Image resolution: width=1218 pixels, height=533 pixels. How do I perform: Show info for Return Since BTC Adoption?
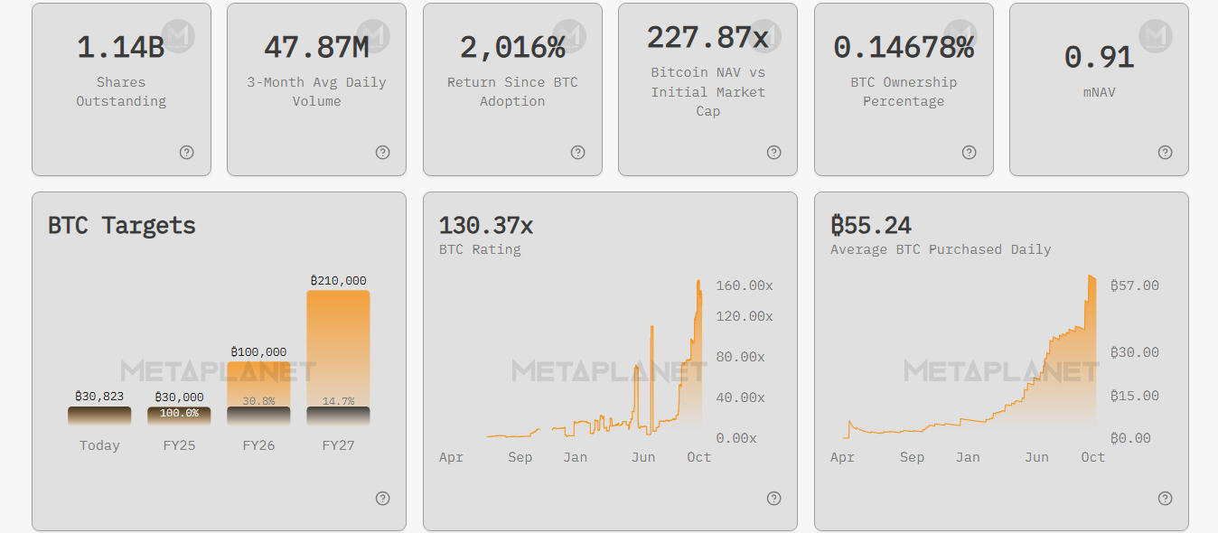tap(578, 153)
